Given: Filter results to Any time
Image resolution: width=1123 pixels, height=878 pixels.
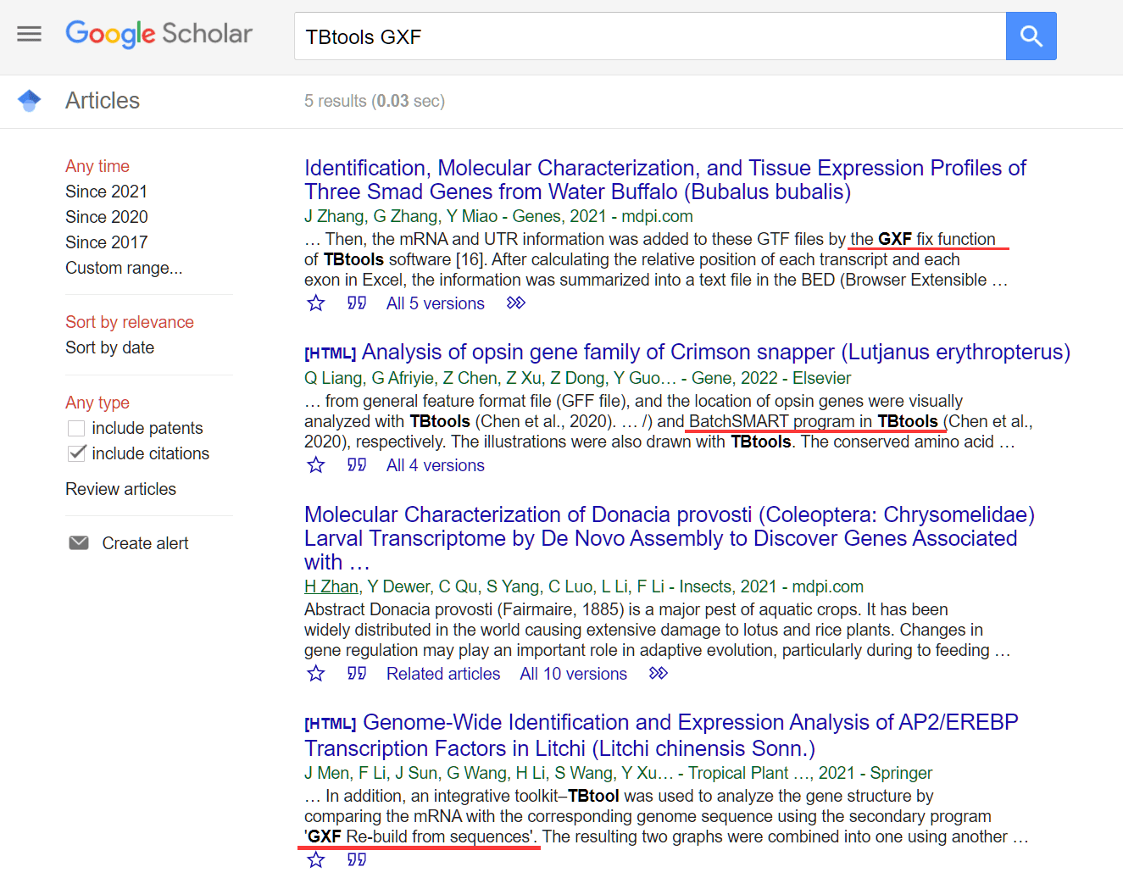Looking at the screenshot, I should tap(97, 166).
